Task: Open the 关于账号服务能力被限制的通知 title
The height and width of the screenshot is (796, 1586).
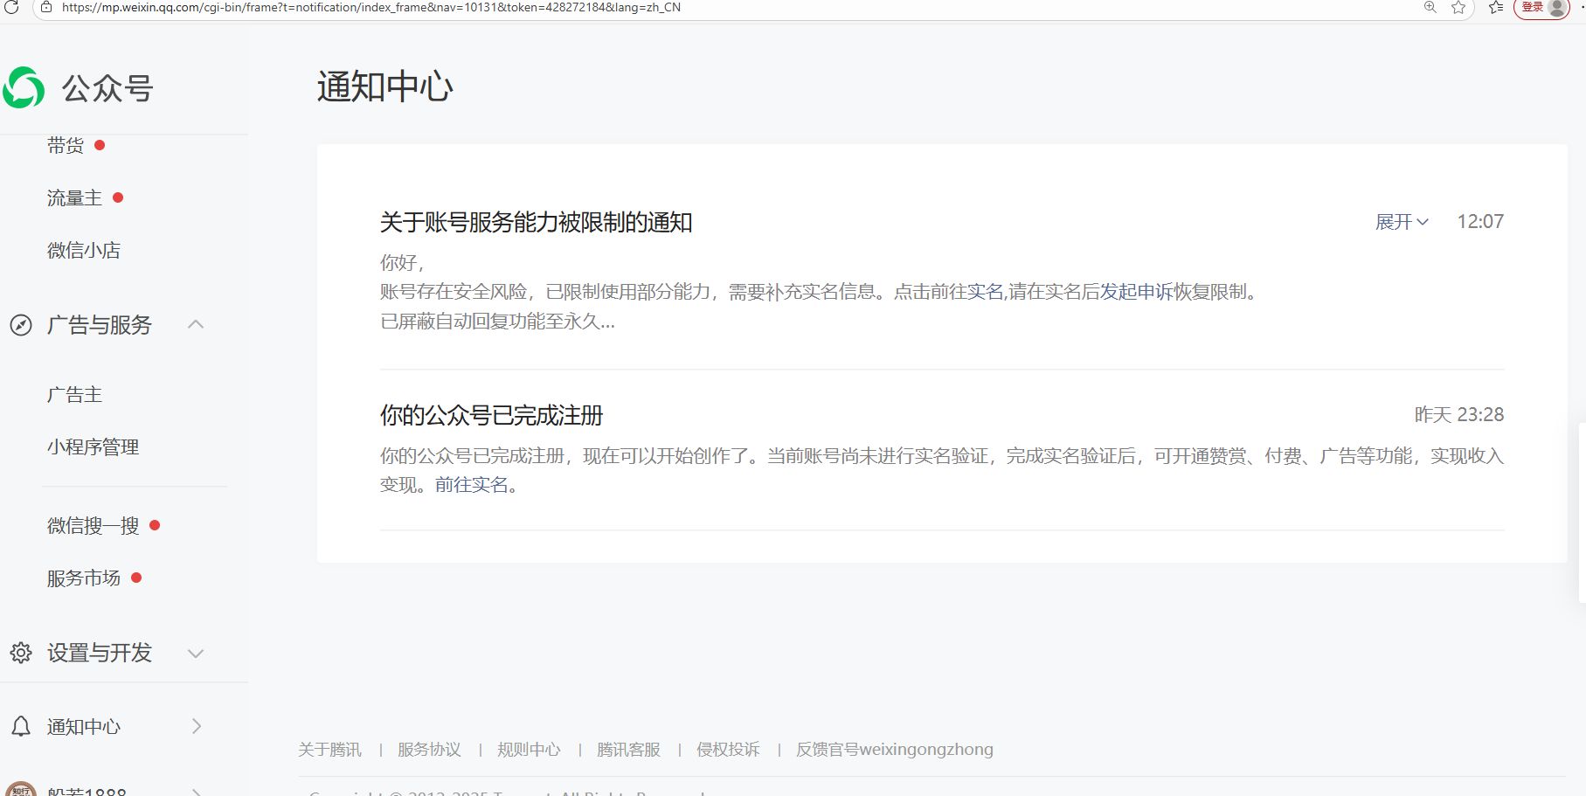Action: 536,223
